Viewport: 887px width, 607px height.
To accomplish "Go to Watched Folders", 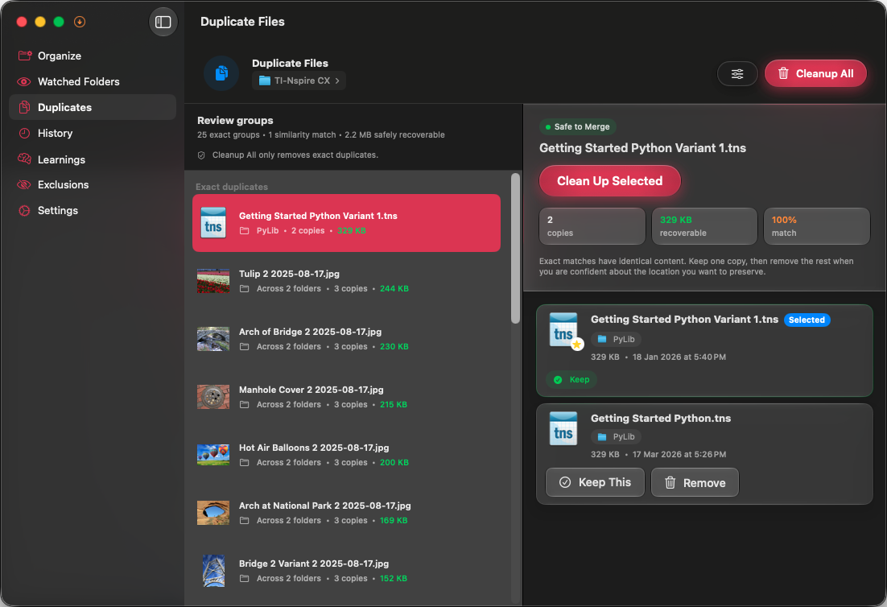I will pyautogui.click(x=93, y=81).
